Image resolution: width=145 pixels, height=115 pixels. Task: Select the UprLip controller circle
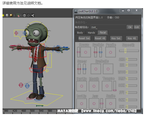82,86
